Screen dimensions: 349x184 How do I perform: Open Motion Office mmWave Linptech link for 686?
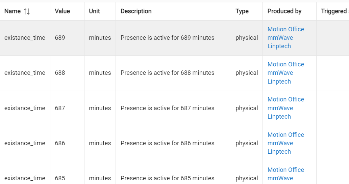coord(285,143)
